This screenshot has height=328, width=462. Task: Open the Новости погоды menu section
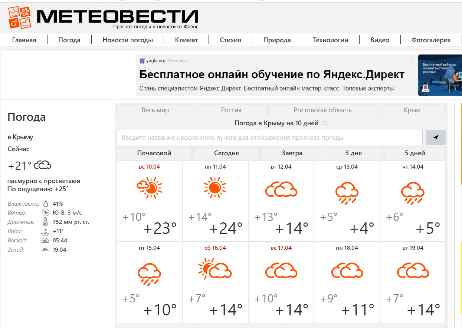click(x=128, y=40)
